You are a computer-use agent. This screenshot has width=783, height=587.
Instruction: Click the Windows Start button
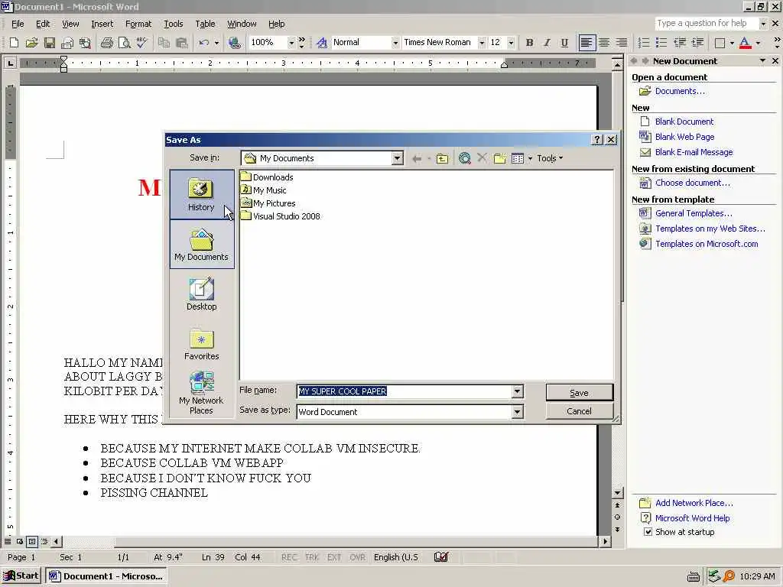[x=21, y=576]
